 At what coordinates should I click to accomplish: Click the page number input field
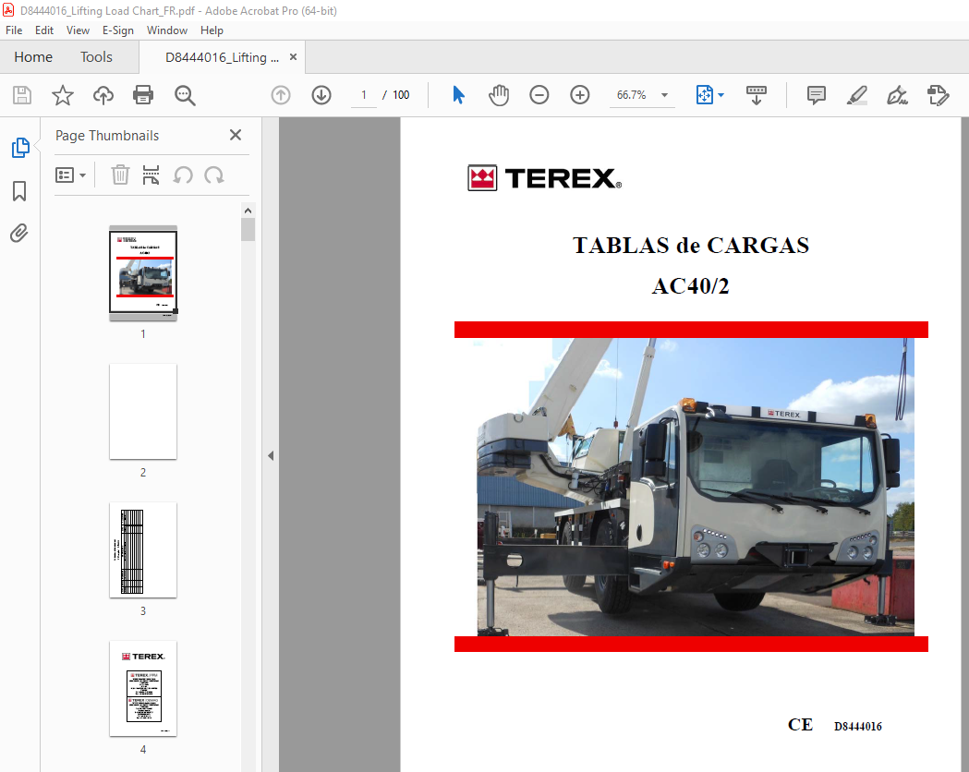point(364,95)
